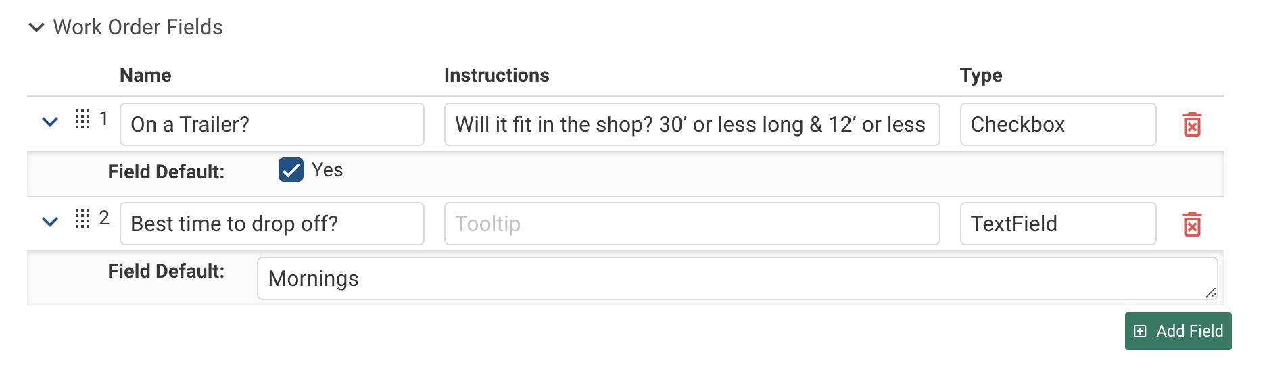Click the Instructions column header
This screenshot has height=369, width=1267.
[496, 75]
